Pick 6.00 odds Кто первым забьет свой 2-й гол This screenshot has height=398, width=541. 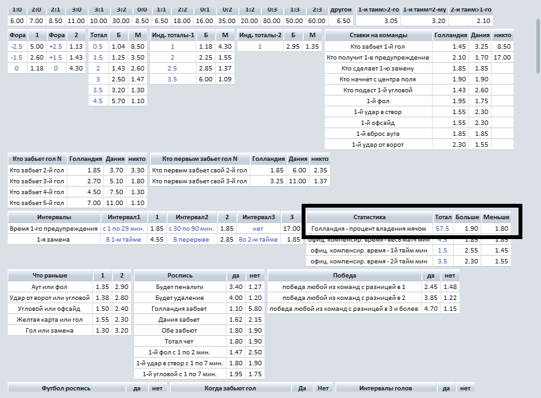click(x=299, y=170)
